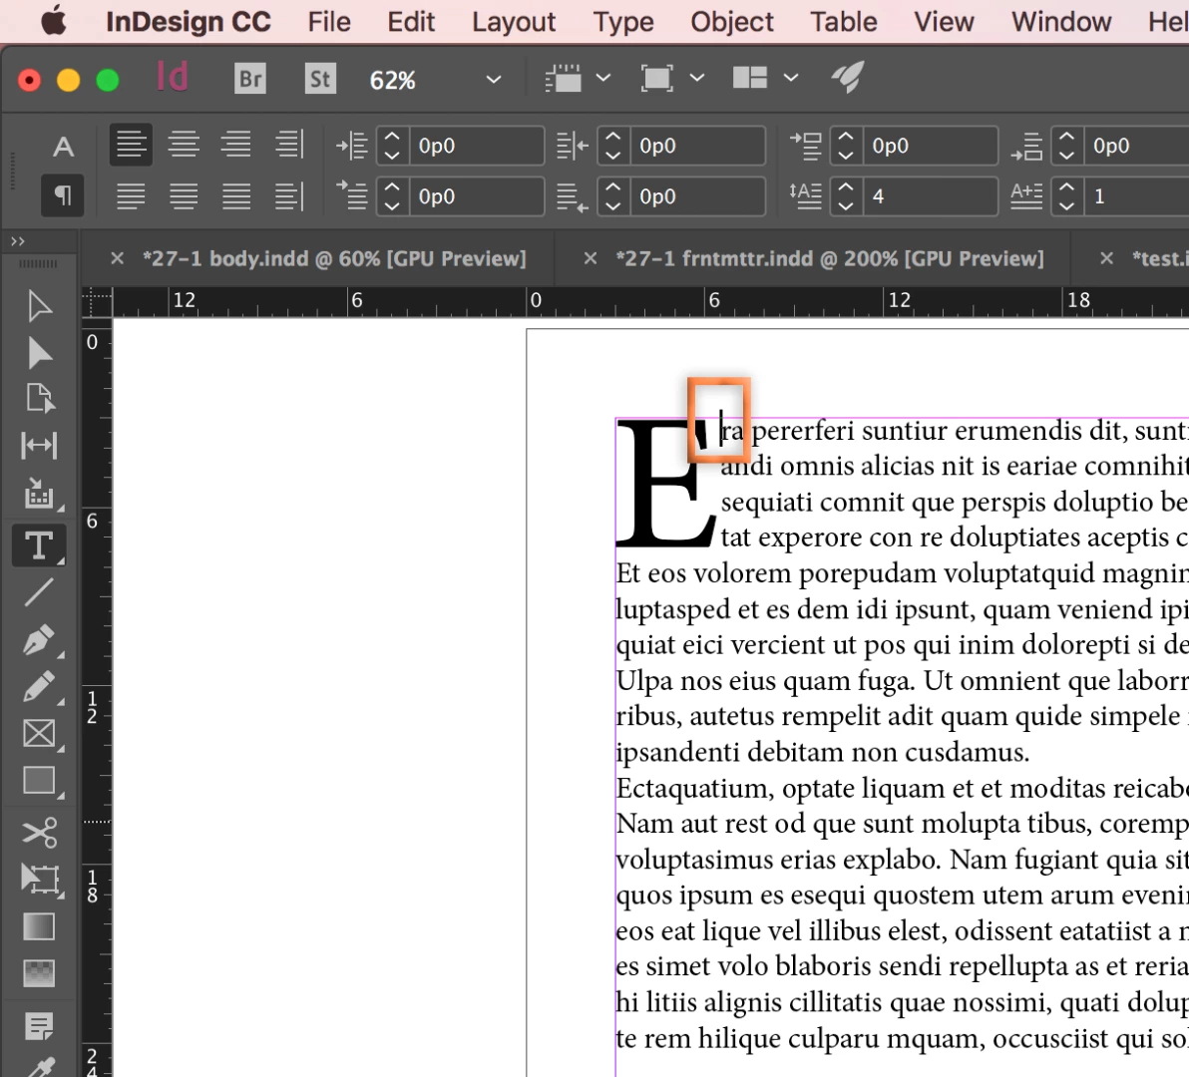Toggle Paragraph Formatting Controls pilcrow button
Viewport: 1189px width, 1077px height.
62,195
